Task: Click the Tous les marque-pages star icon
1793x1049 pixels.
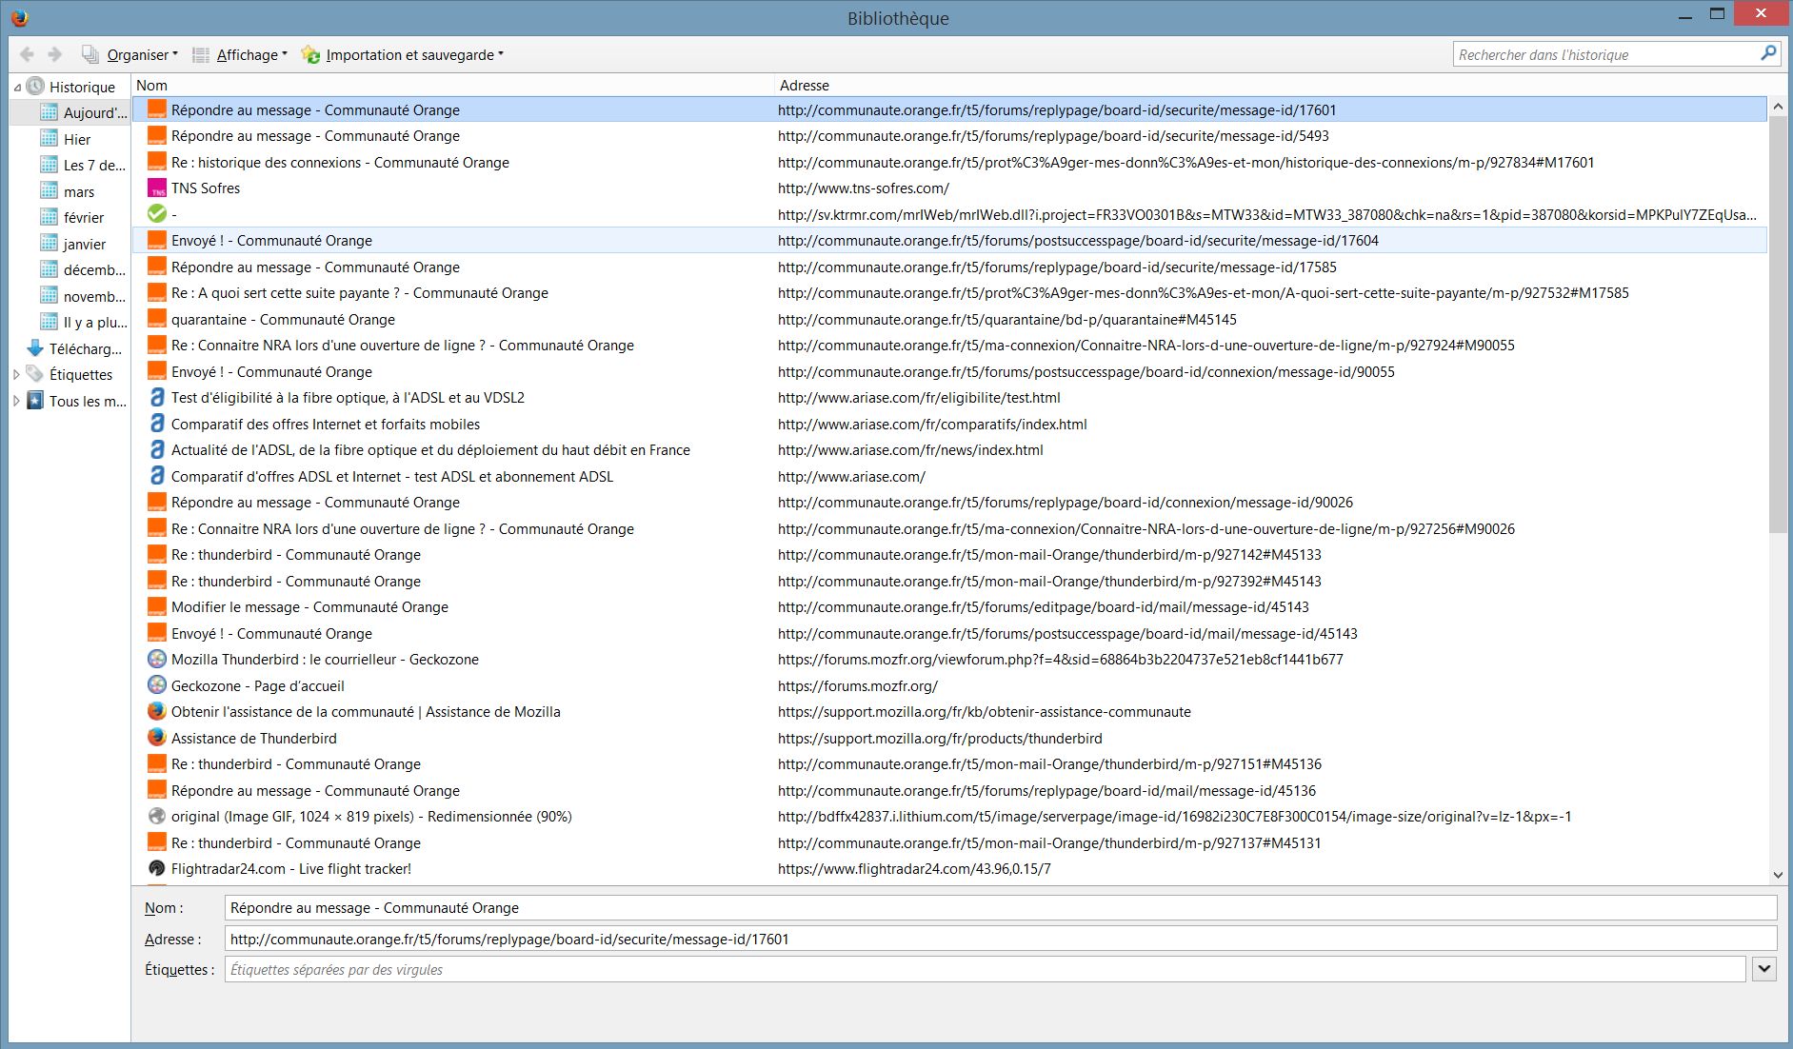Action: click(x=35, y=400)
